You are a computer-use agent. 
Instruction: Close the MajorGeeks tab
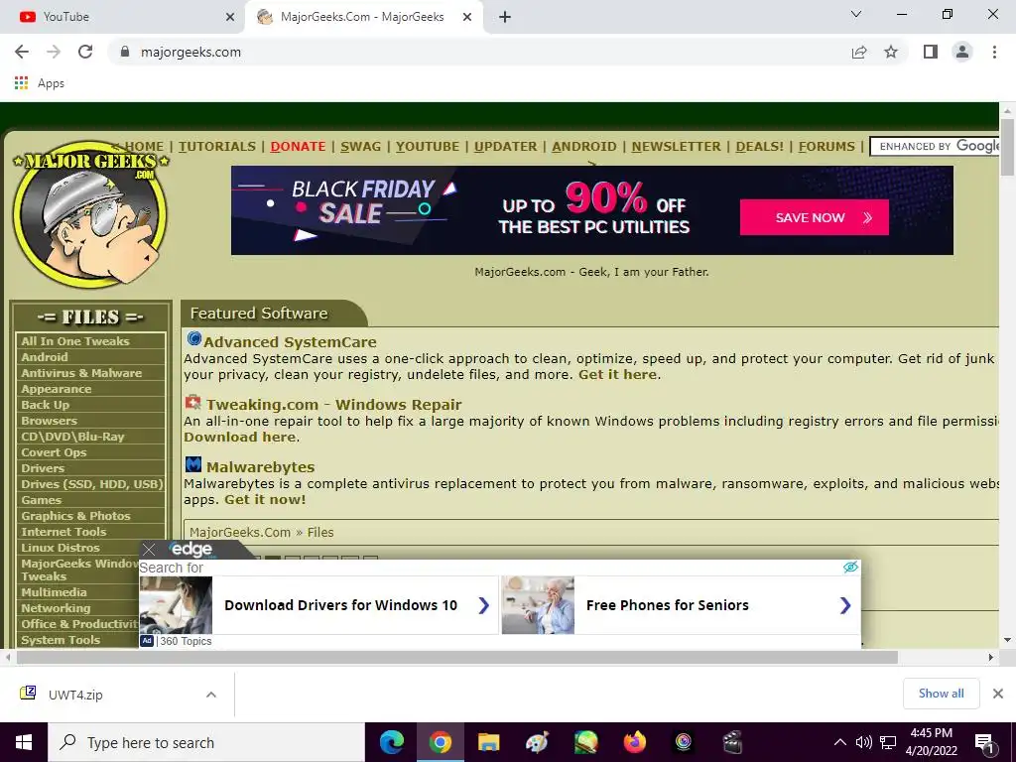467,17
